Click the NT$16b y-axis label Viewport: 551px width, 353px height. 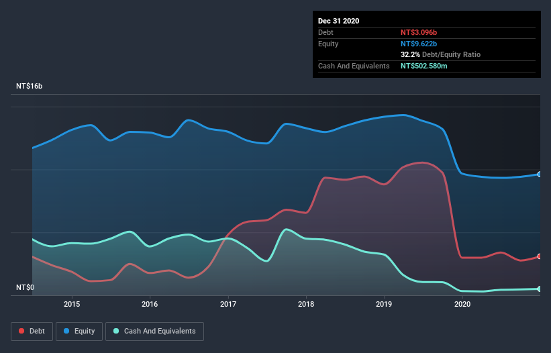pyautogui.click(x=29, y=86)
